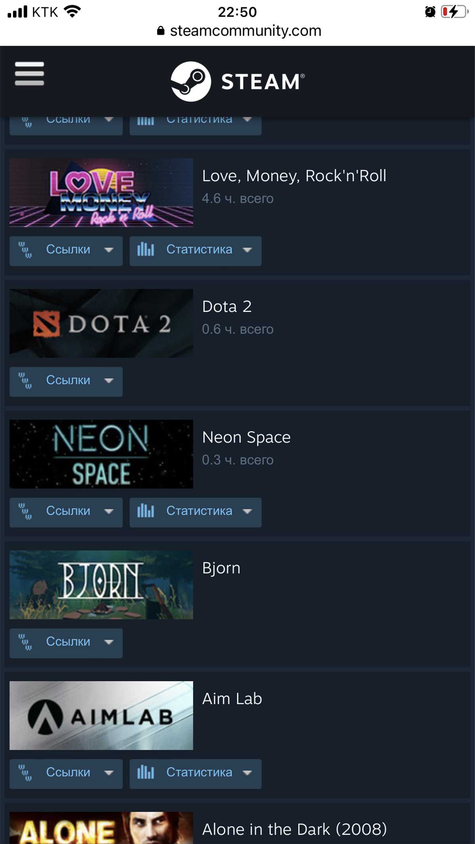
Task: Tap the chain-link icon under Dota 2
Action: 25,381
